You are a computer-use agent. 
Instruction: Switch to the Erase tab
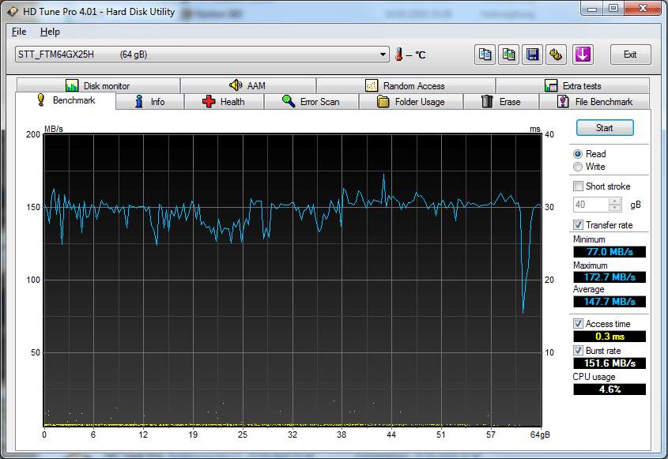[x=501, y=102]
